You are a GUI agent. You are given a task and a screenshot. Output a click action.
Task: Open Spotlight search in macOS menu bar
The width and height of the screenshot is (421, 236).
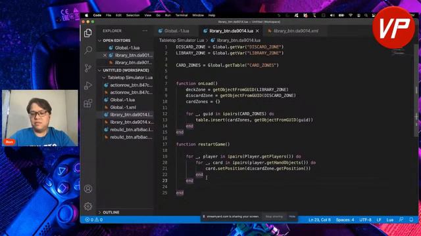(366, 16)
